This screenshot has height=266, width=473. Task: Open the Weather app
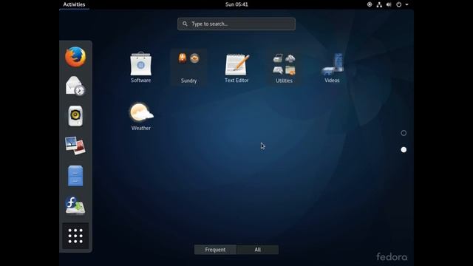point(141,116)
